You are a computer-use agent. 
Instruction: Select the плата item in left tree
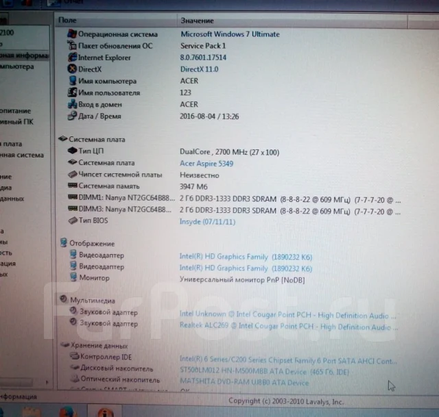pyautogui.click(x=11, y=144)
